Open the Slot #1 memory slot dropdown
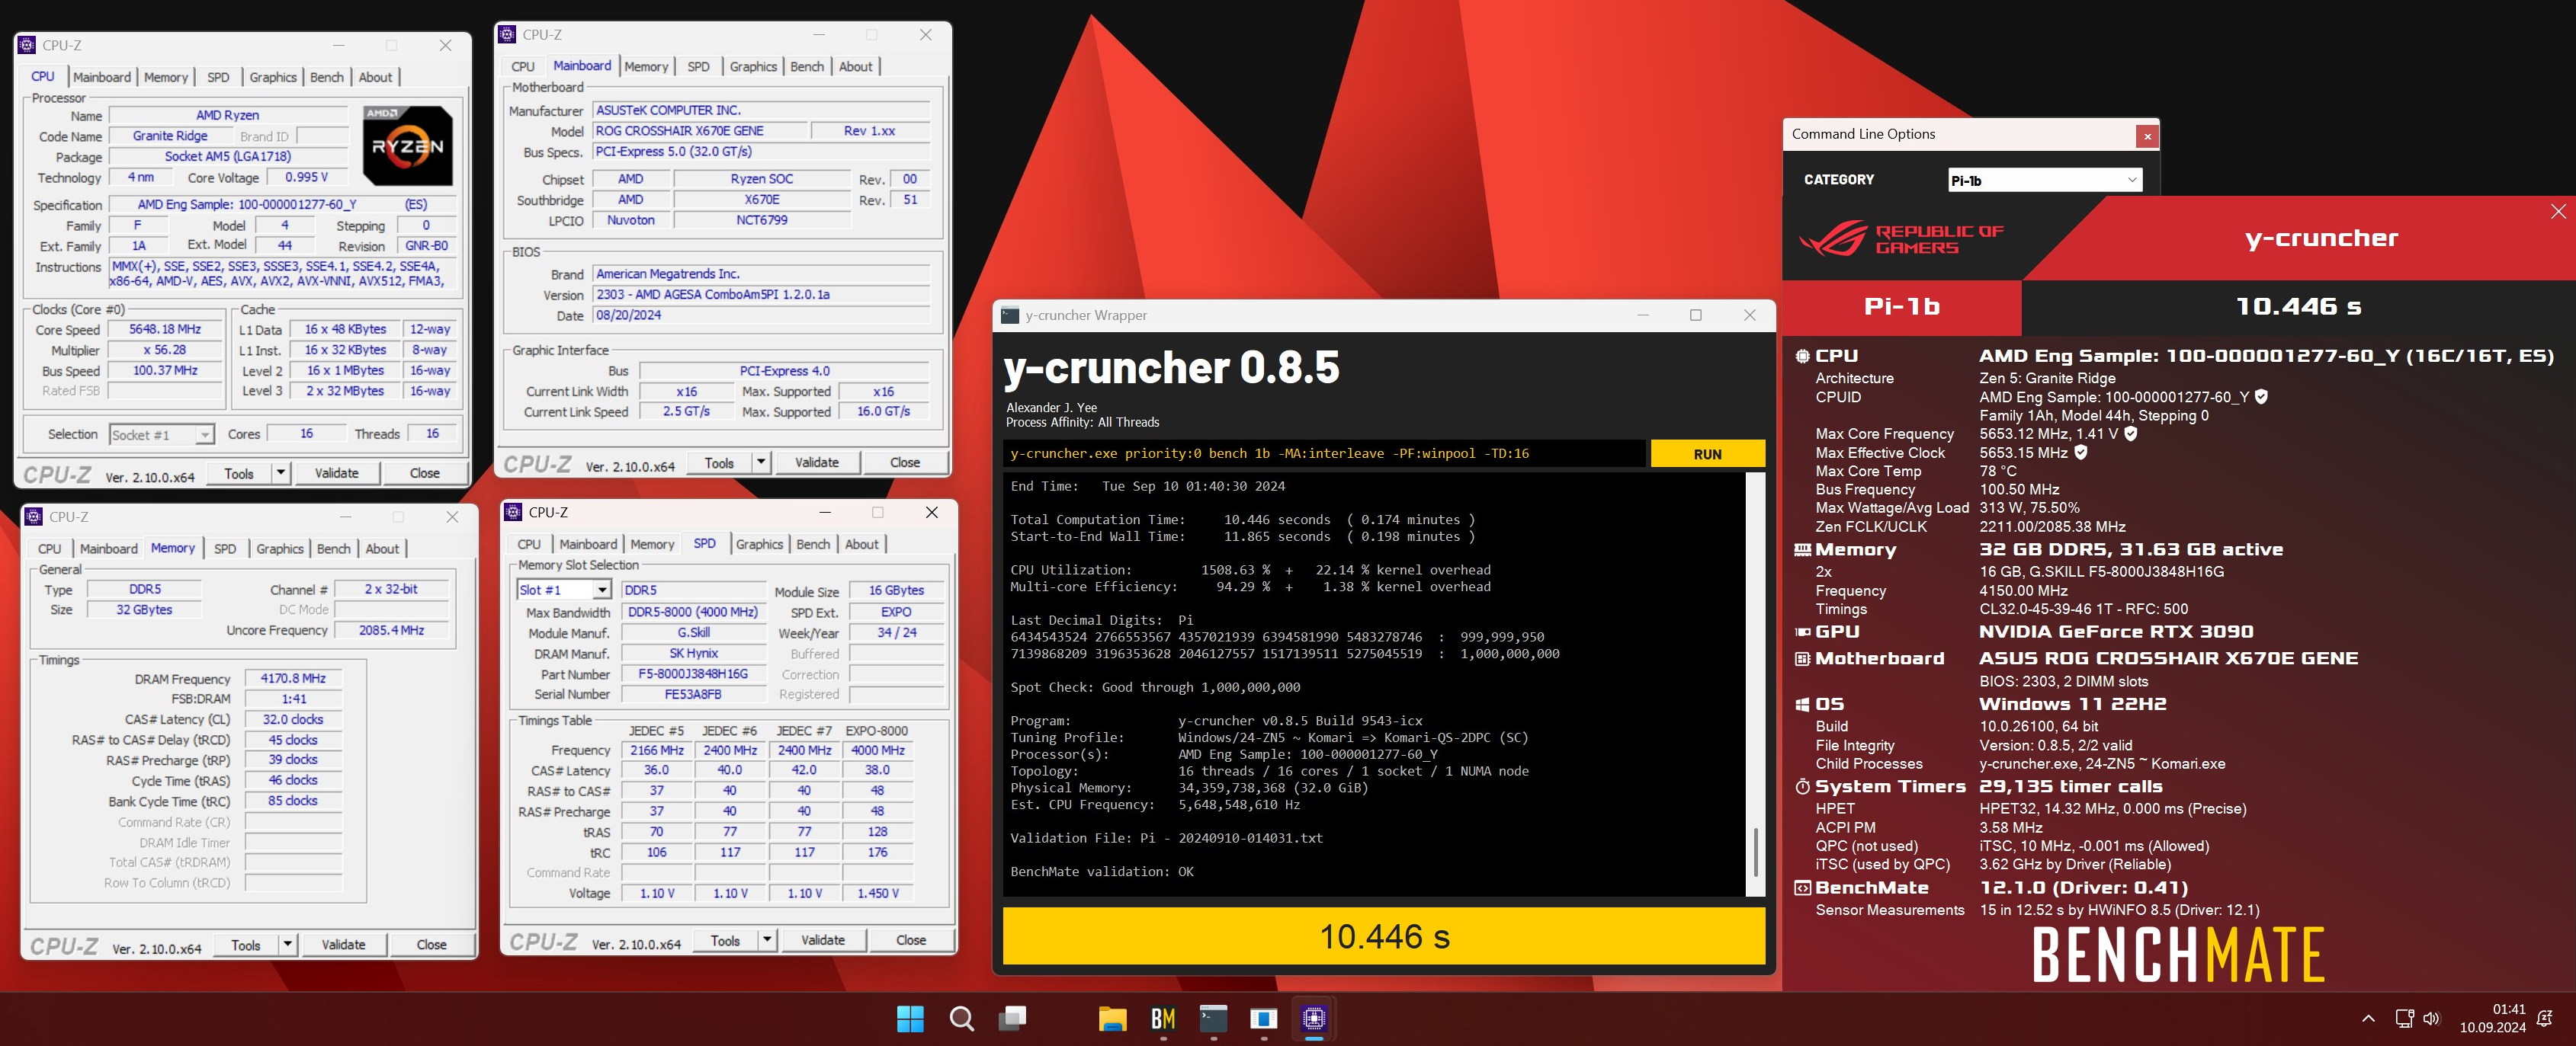Screen dimensions: 2576x1046 point(564,590)
